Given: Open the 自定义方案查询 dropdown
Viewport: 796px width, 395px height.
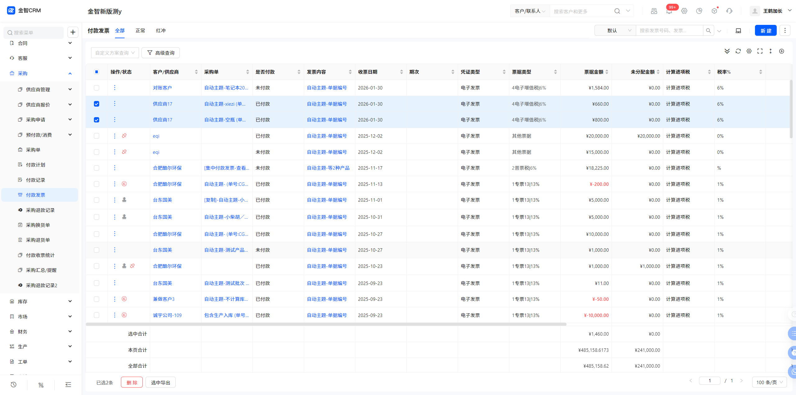Looking at the screenshot, I should (x=115, y=53).
